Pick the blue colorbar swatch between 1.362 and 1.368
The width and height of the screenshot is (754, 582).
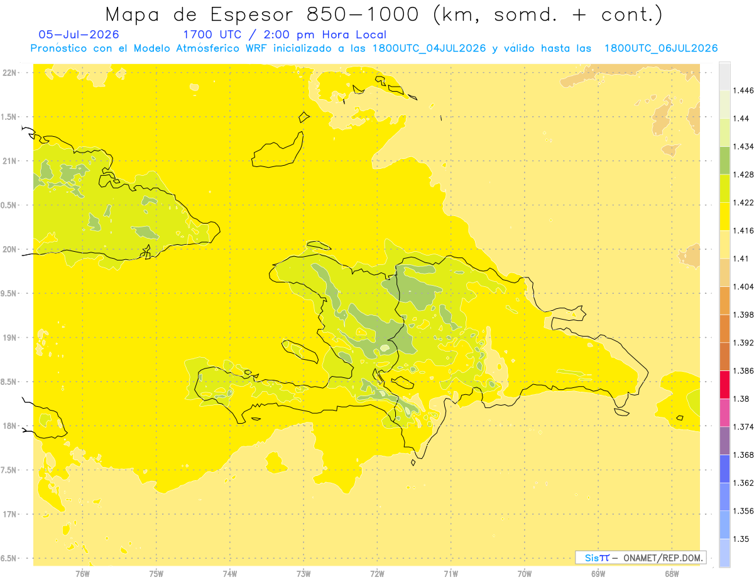coord(724,468)
